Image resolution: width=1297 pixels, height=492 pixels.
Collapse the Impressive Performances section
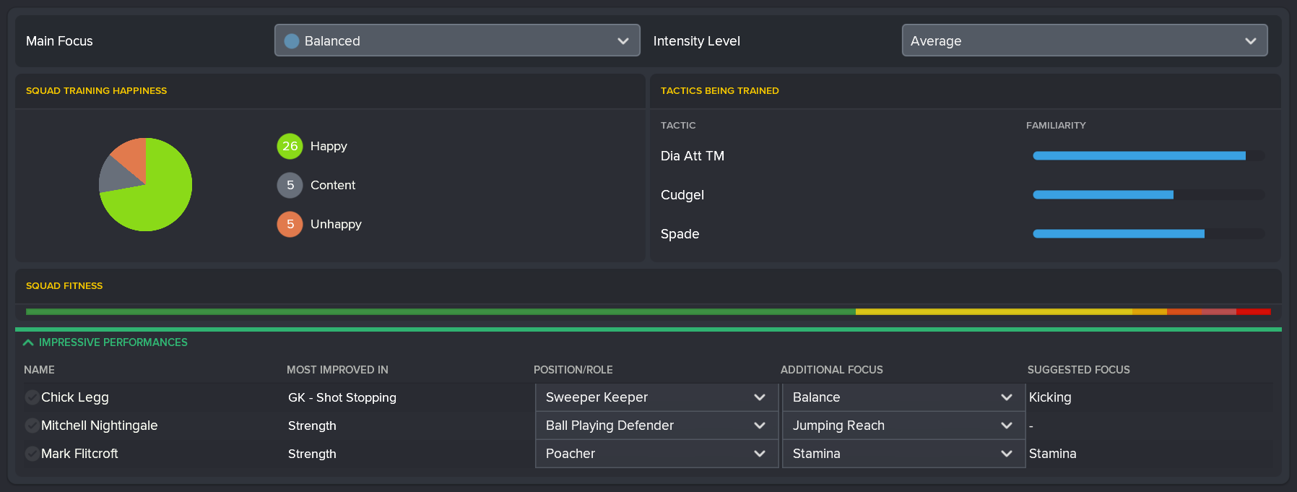coord(29,342)
